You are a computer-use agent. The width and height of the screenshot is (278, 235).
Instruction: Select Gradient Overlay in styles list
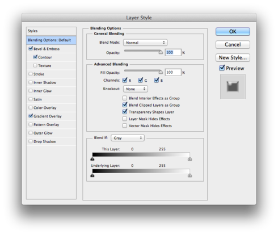tap(48, 116)
